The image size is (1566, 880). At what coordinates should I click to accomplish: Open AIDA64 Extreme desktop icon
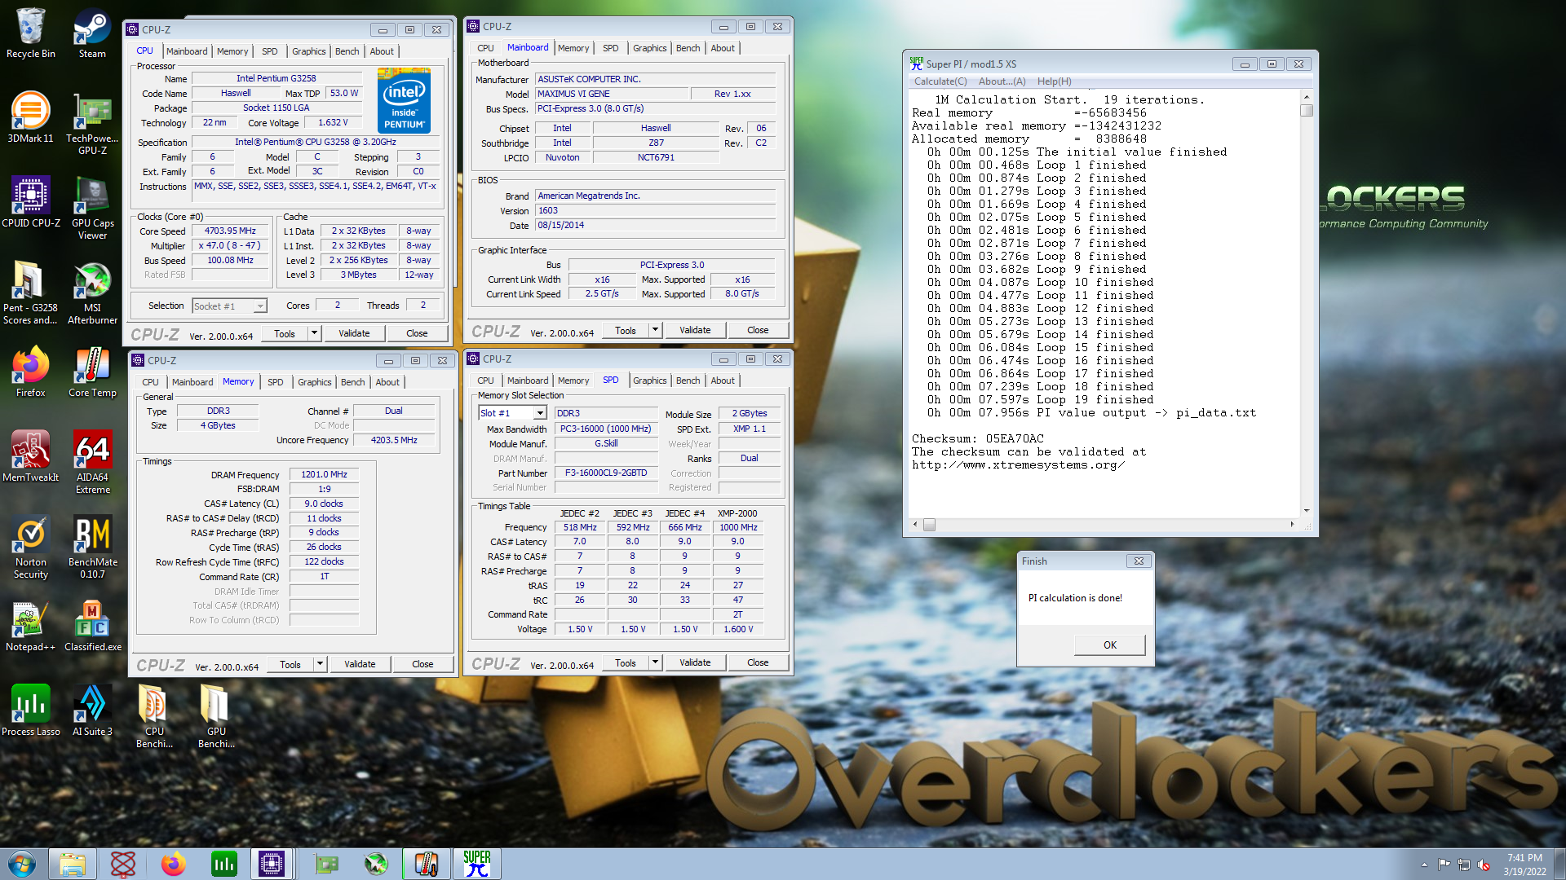[x=92, y=463]
